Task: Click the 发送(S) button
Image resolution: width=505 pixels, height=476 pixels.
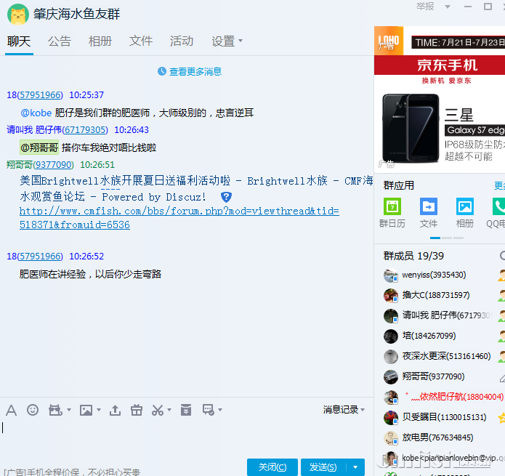Action: point(323,467)
